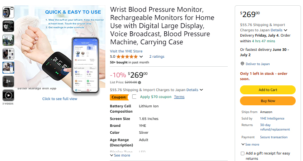
Task: Click the five-star rating icons
Action: pyautogui.click(x=127, y=57)
